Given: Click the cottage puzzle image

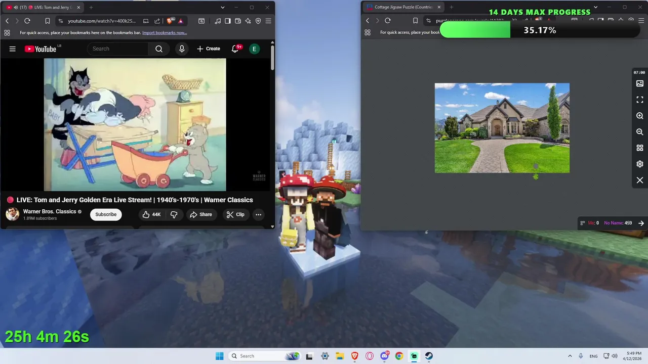Looking at the screenshot, I should click(x=502, y=128).
